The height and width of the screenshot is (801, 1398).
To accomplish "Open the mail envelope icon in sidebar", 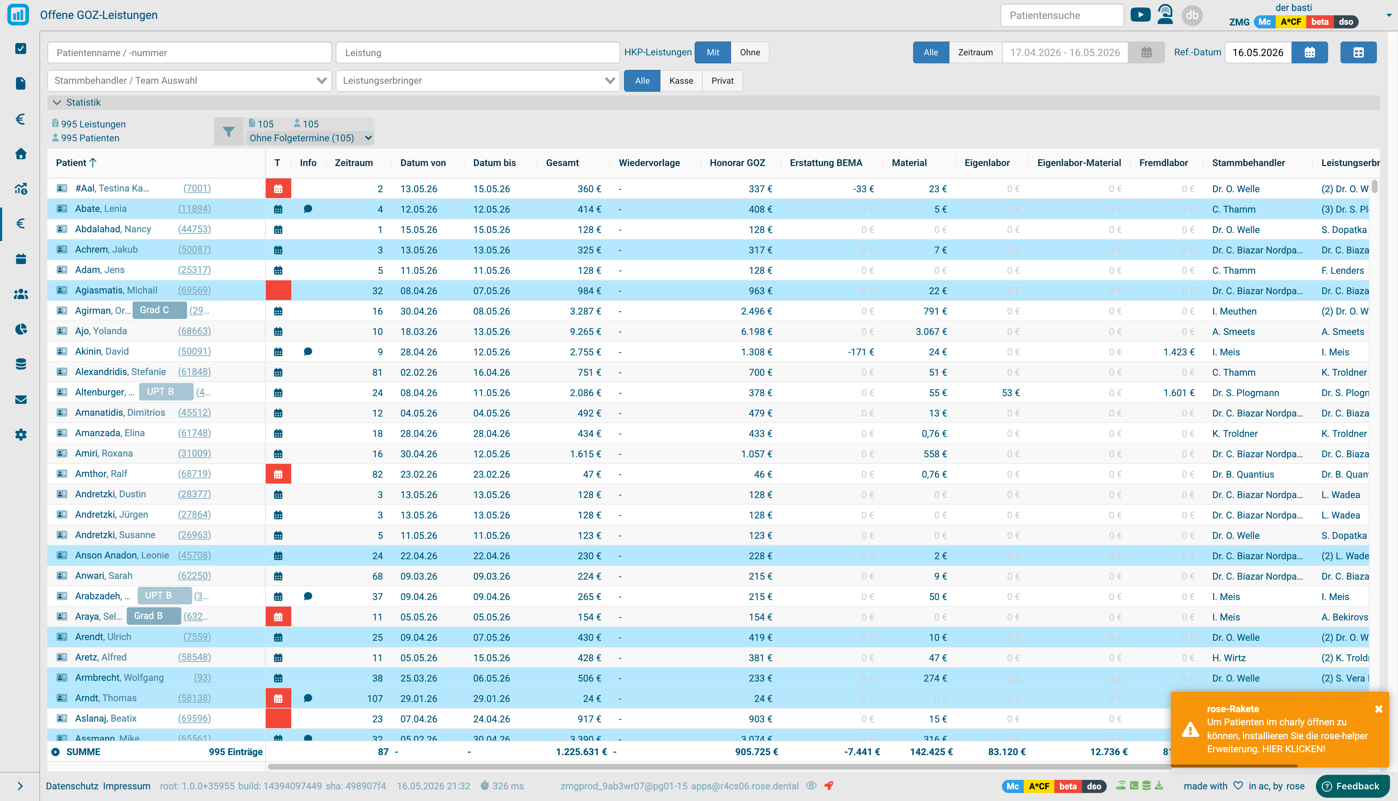I will pyautogui.click(x=21, y=399).
